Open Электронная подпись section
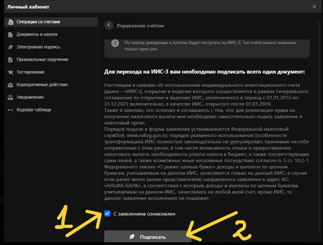 (x=51, y=47)
